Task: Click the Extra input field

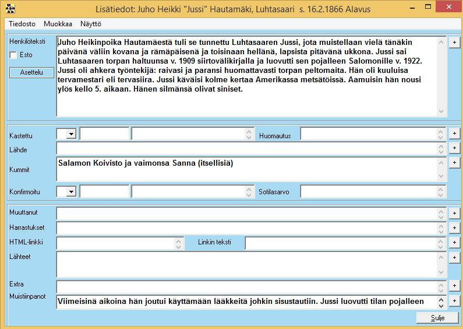Action: (251, 286)
